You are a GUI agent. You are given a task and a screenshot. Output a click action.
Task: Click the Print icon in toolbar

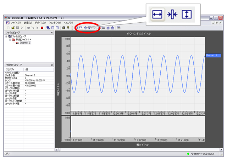click(x=63, y=28)
